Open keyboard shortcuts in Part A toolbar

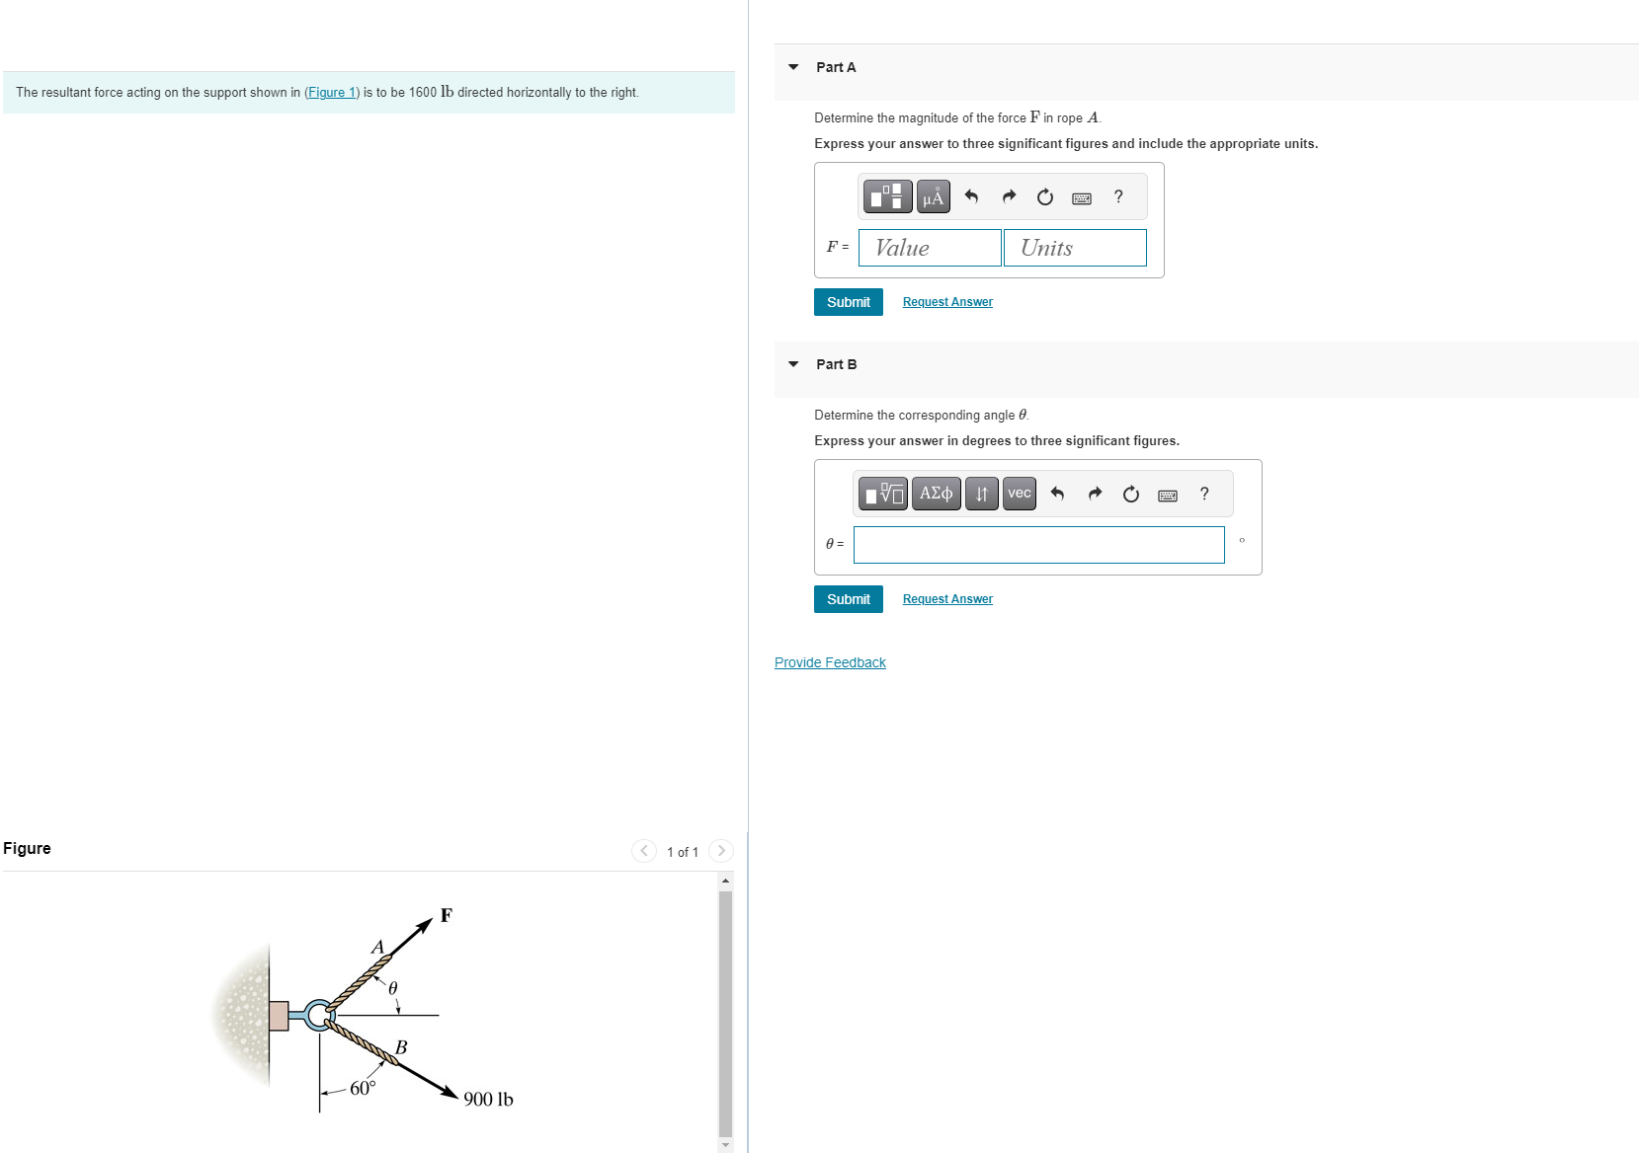tap(1082, 198)
